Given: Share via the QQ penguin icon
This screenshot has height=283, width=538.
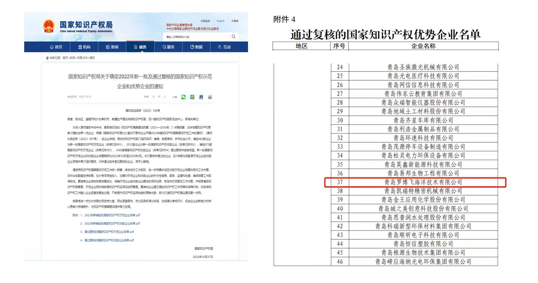Looking at the screenshot, I should pyautogui.click(x=201, y=97).
